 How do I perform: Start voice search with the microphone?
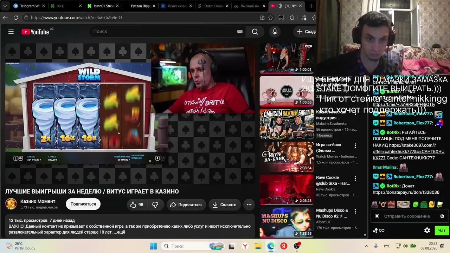275,32
